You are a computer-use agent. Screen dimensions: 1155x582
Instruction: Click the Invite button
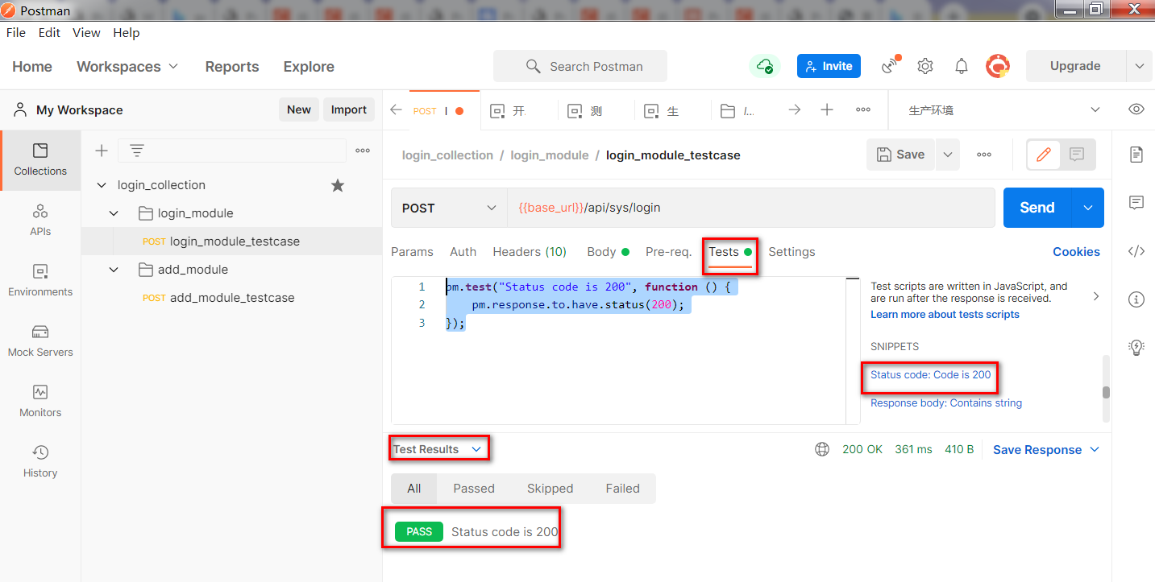pos(829,66)
